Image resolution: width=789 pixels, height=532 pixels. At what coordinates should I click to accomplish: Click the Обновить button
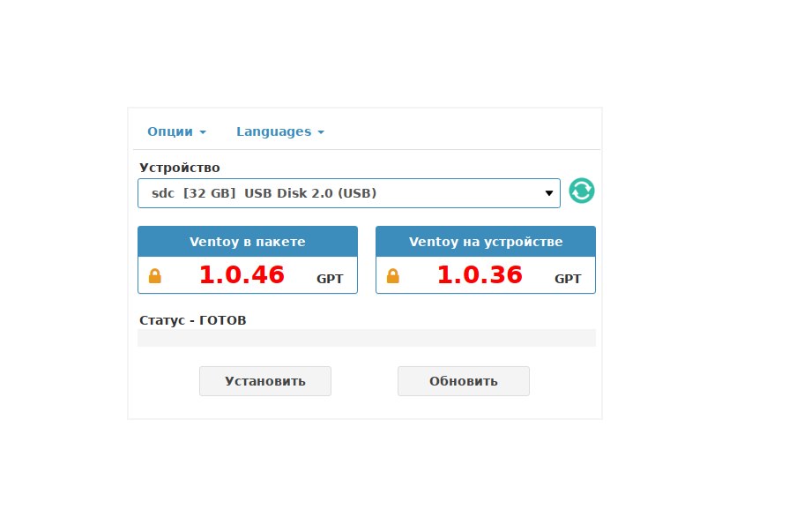[x=464, y=381]
